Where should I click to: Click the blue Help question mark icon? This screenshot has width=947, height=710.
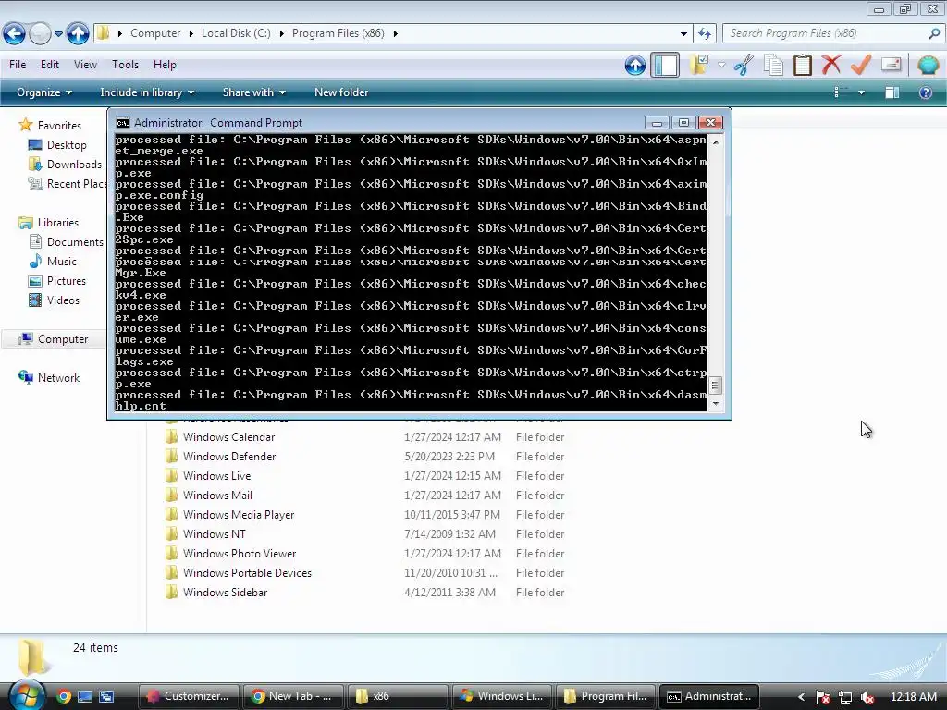point(925,92)
